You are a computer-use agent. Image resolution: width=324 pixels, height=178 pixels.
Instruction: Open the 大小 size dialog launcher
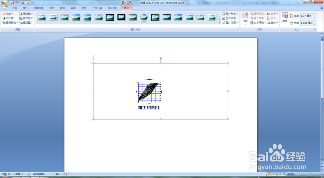pos(315,30)
